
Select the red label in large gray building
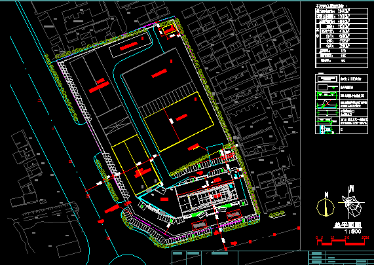(159, 73)
